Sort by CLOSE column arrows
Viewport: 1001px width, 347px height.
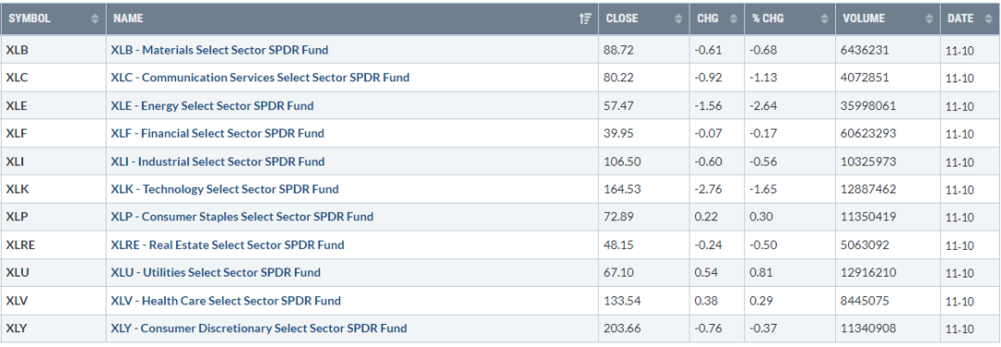coord(678,19)
